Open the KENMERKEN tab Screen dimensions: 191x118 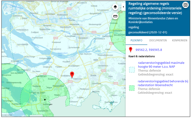tap(180, 40)
